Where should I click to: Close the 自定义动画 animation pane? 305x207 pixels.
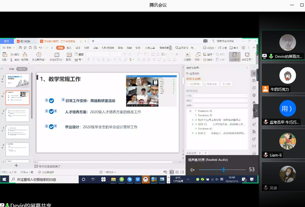[247, 67]
